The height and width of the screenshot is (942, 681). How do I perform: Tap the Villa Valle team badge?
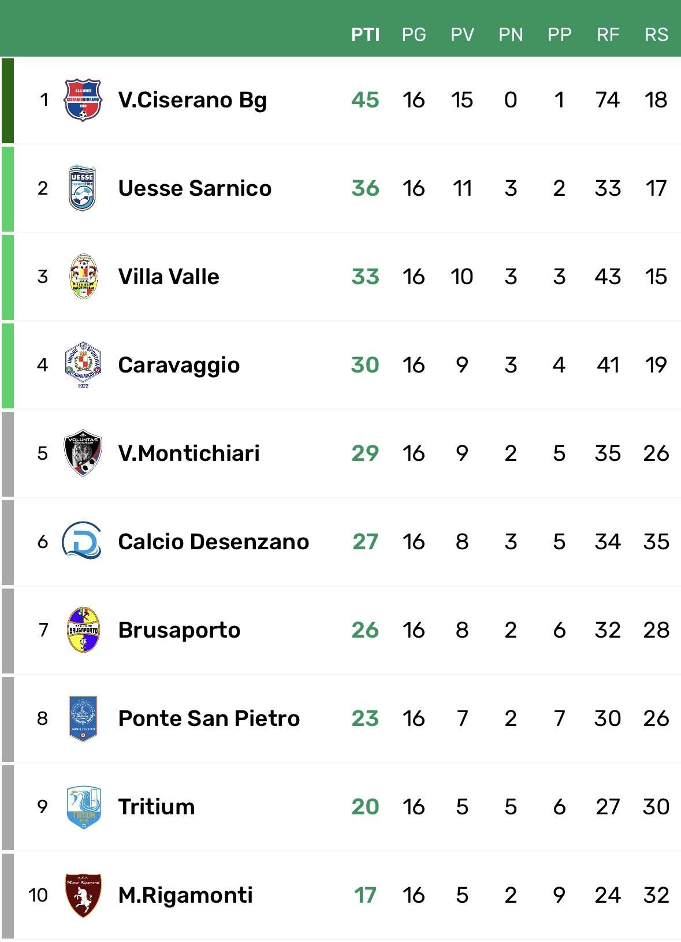[83, 277]
